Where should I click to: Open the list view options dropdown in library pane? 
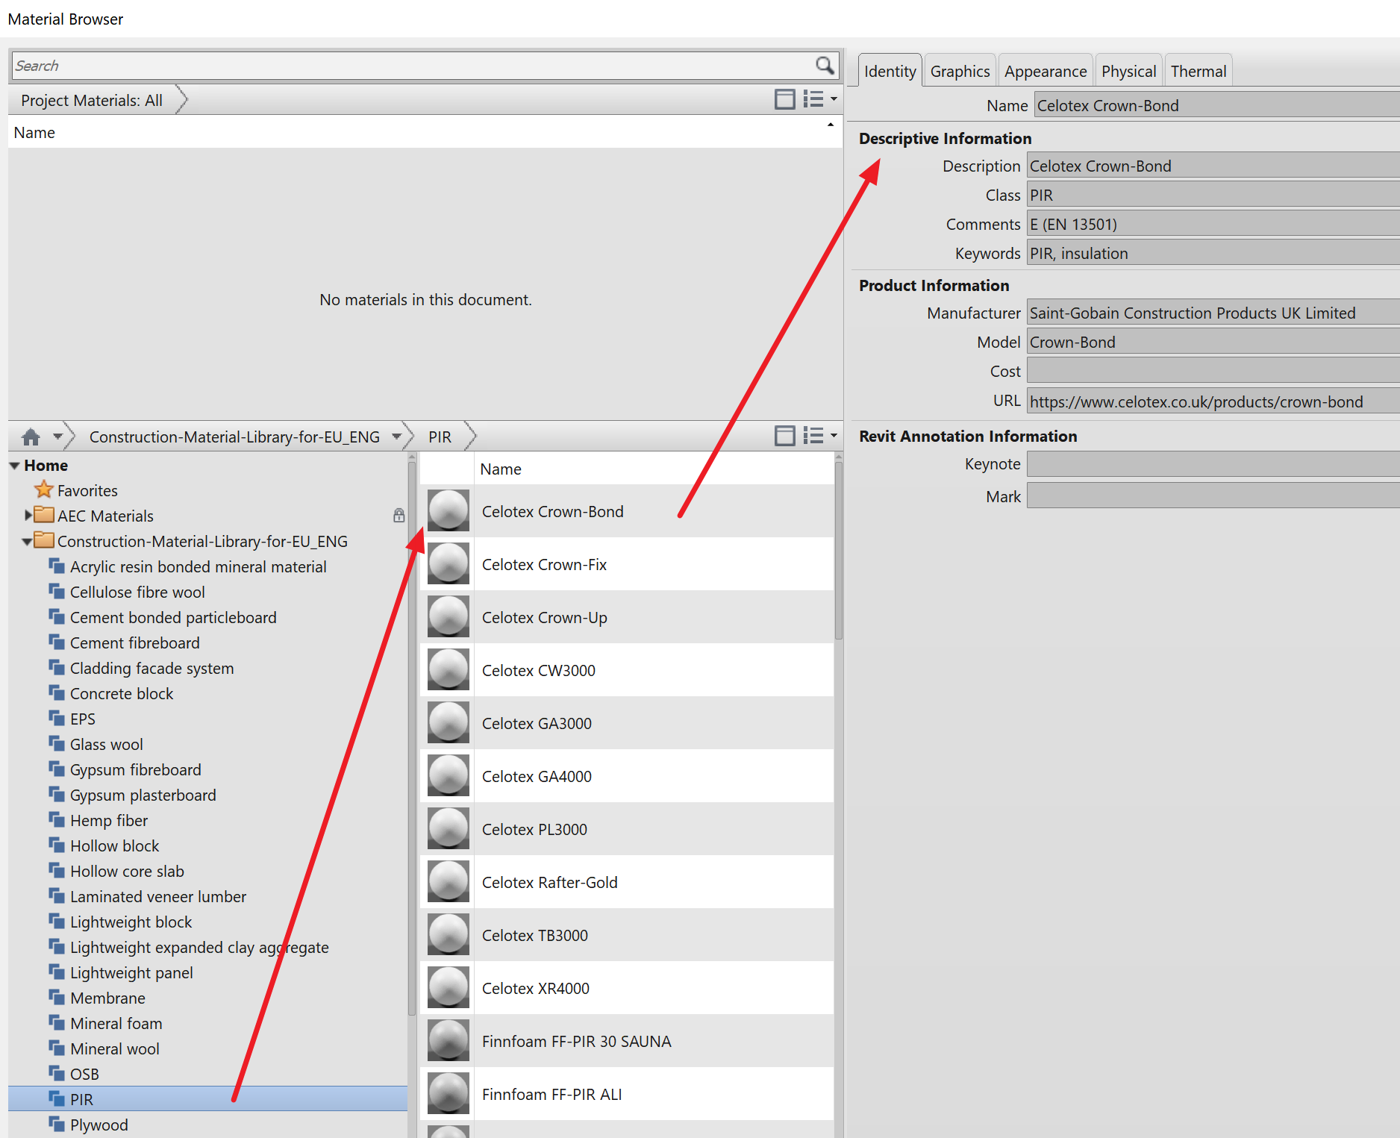[x=834, y=435]
